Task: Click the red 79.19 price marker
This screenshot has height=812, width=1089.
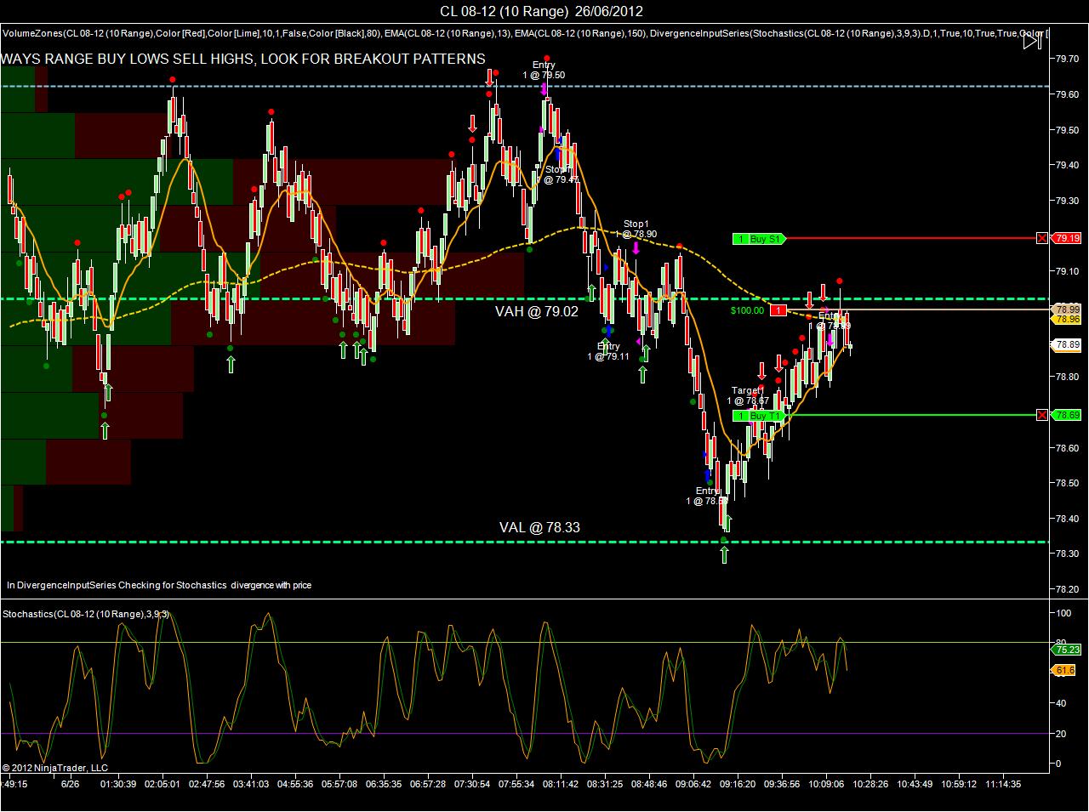Action: point(1065,238)
